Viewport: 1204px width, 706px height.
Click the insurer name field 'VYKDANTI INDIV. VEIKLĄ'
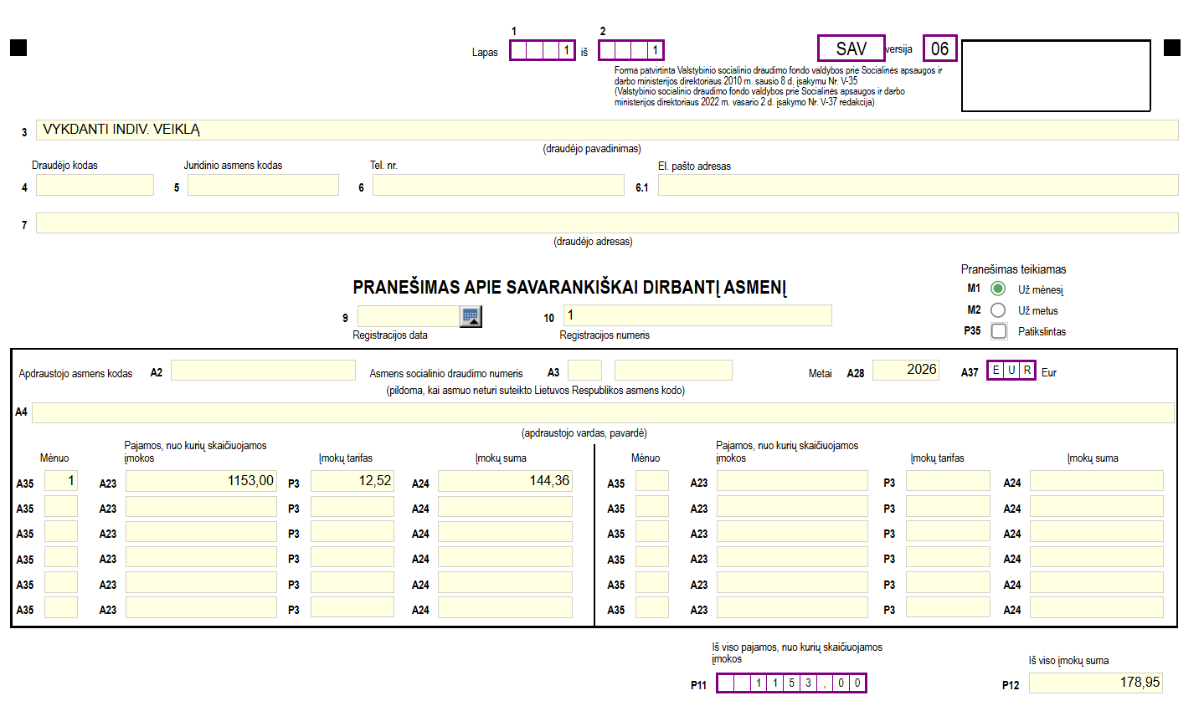[x=607, y=130]
